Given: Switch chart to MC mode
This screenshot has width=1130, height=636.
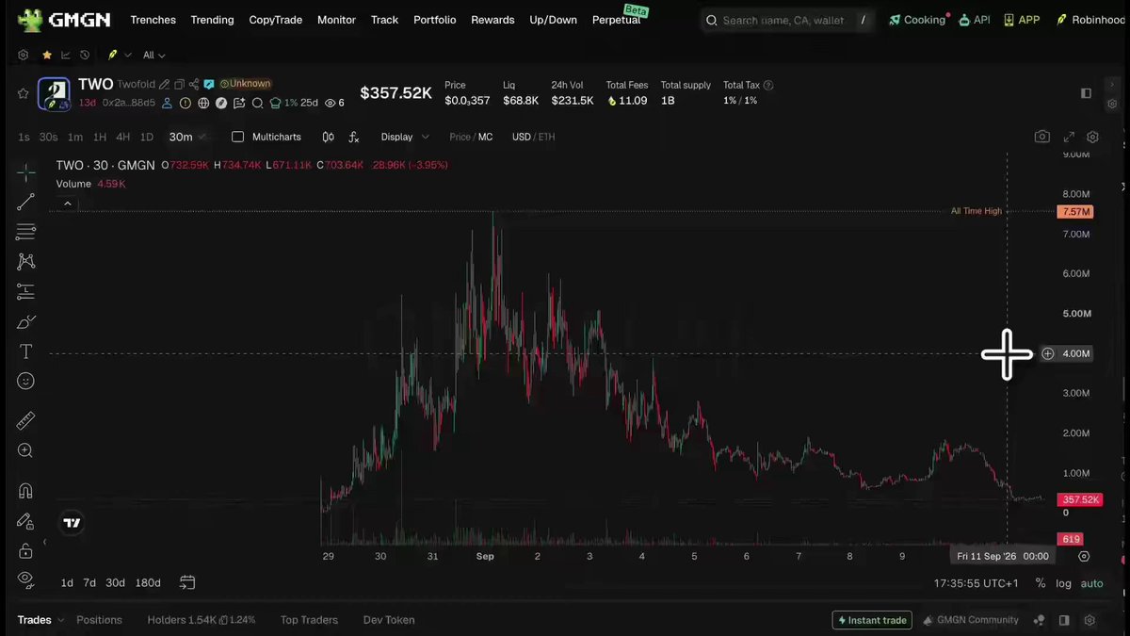Looking at the screenshot, I should click(x=485, y=137).
